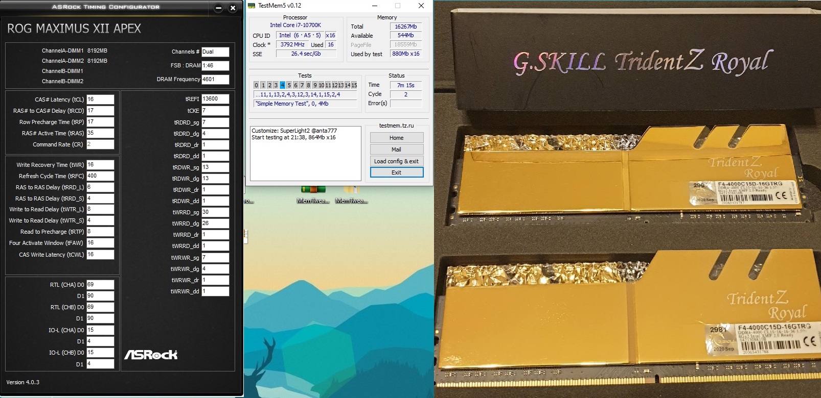
Task: Close the TestMem5 window
Action: [x=421, y=6]
